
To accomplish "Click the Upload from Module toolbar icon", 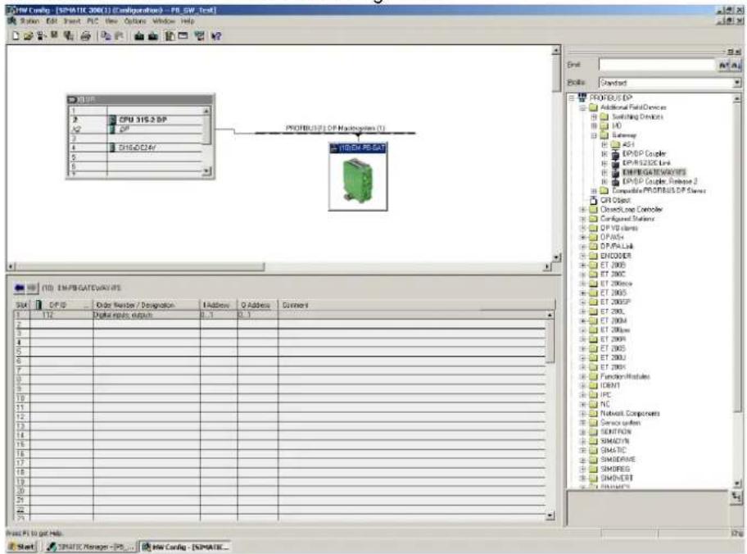I will pyautogui.click(x=153, y=36).
